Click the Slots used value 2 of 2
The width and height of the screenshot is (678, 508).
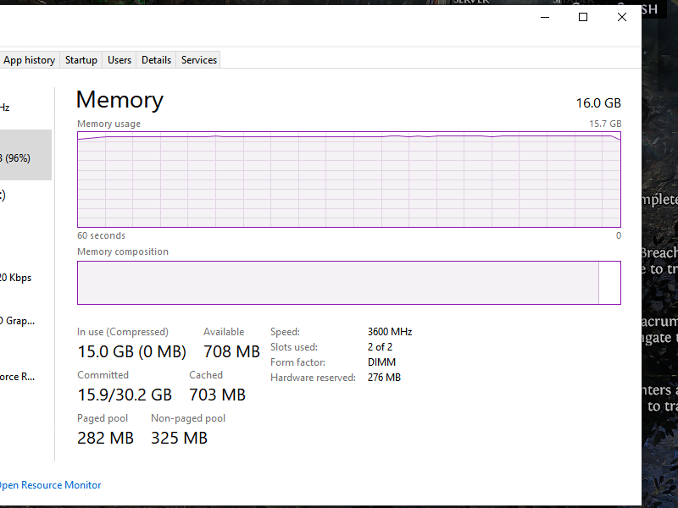(x=380, y=347)
